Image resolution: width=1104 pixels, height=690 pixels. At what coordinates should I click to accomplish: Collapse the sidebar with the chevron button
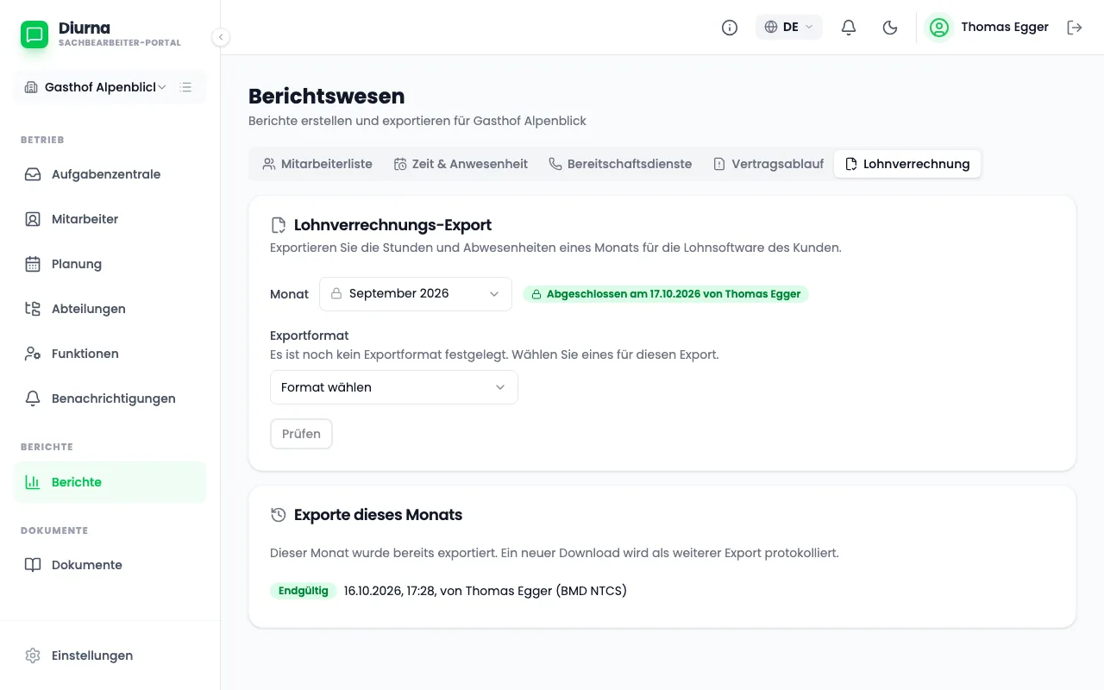[x=221, y=37]
